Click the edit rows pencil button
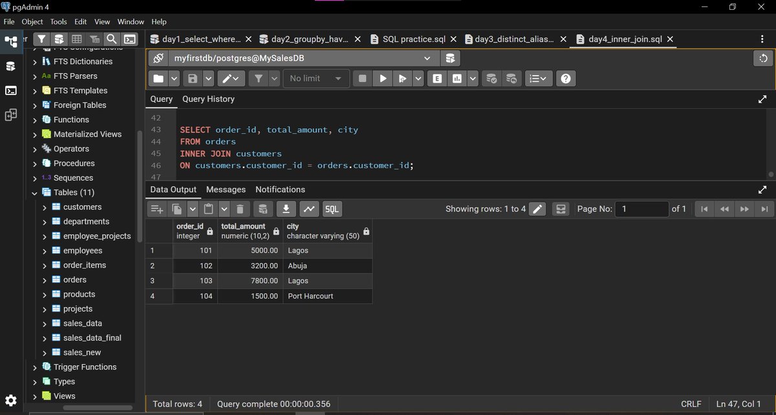The width and height of the screenshot is (776, 415). [x=537, y=209]
